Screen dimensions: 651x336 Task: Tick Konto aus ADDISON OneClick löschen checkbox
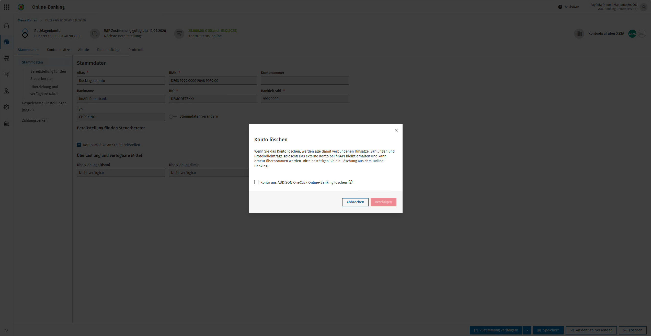tap(256, 182)
